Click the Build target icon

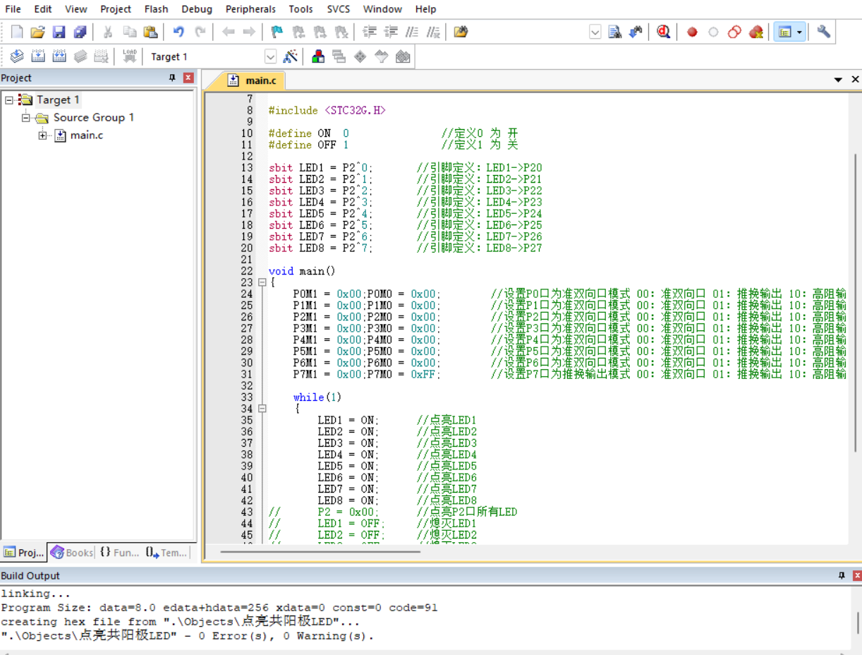coord(38,56)
